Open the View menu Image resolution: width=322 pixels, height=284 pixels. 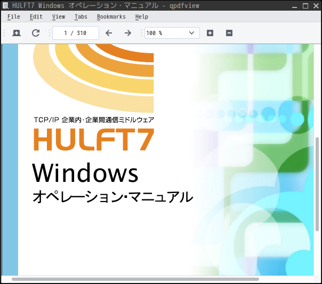(x=59, y=16)
